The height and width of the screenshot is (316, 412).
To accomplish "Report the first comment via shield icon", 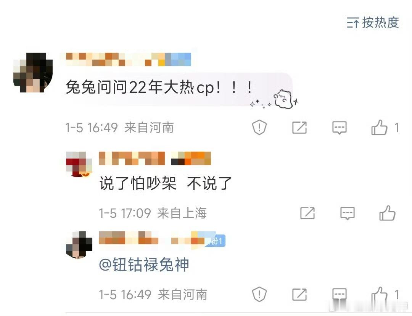I will 259,128.
